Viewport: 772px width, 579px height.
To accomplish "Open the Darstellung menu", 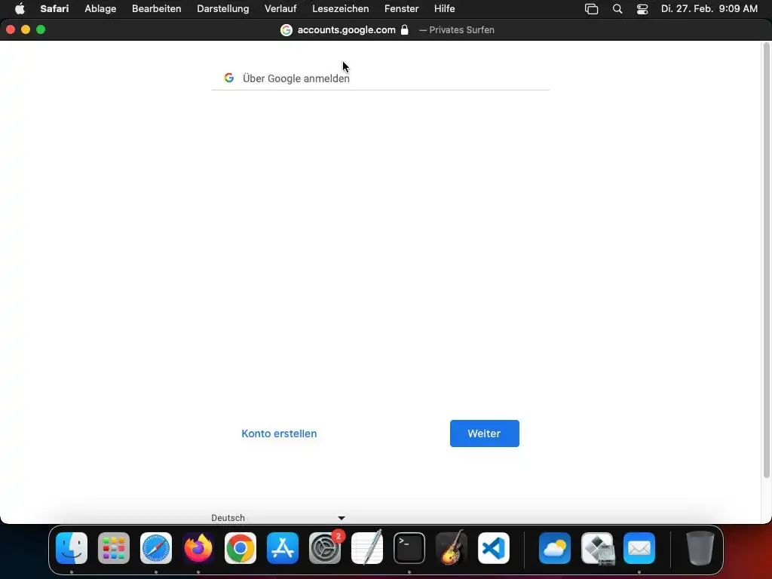I will [223, 9].
